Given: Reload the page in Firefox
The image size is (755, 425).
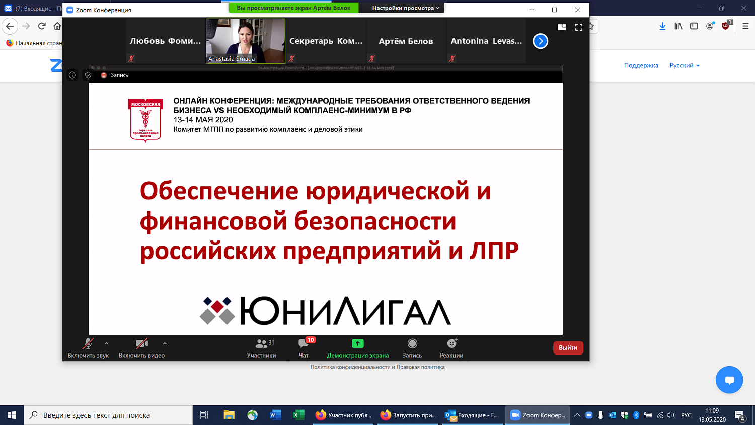Looking at the screenshot, I should point(42,26).
